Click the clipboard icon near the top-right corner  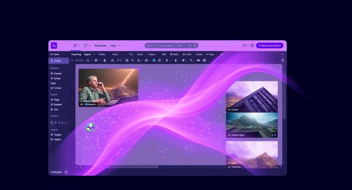pos(252,45)
